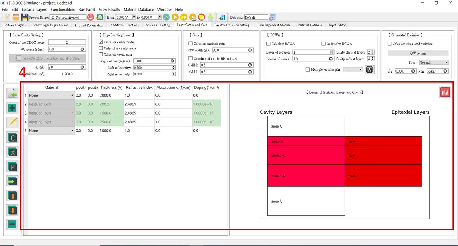Expand the Type General dropdown

(x=433, y=62)
